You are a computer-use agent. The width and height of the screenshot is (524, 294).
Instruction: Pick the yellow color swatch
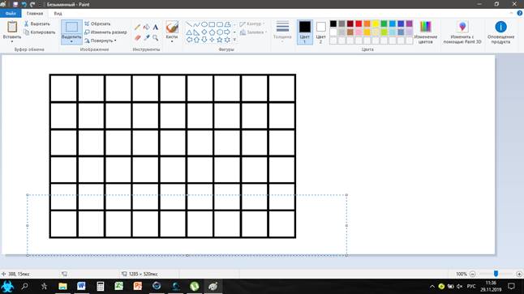click(376, 23)
